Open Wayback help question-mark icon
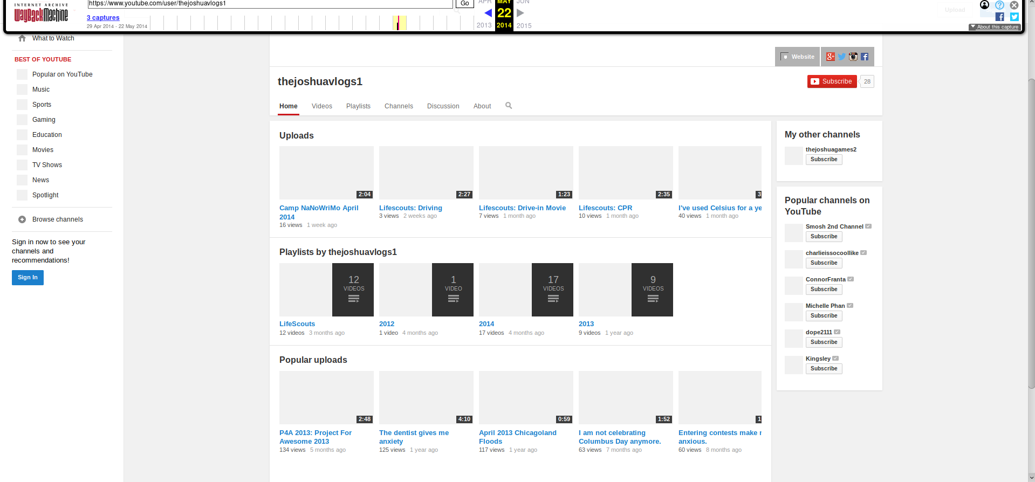 pos(999,5)
